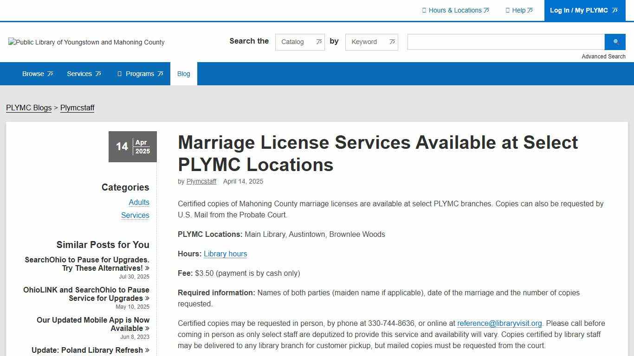Click the external link arrow next to Browse
The image size is (634, 356).
tap(50, 73)
